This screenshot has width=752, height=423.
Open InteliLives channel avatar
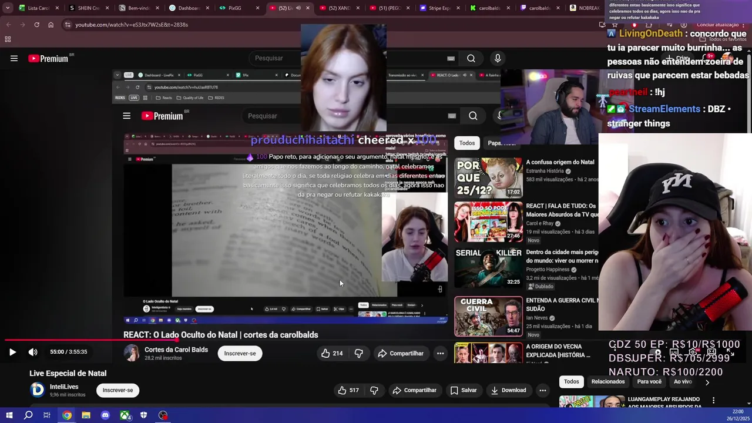37,390
